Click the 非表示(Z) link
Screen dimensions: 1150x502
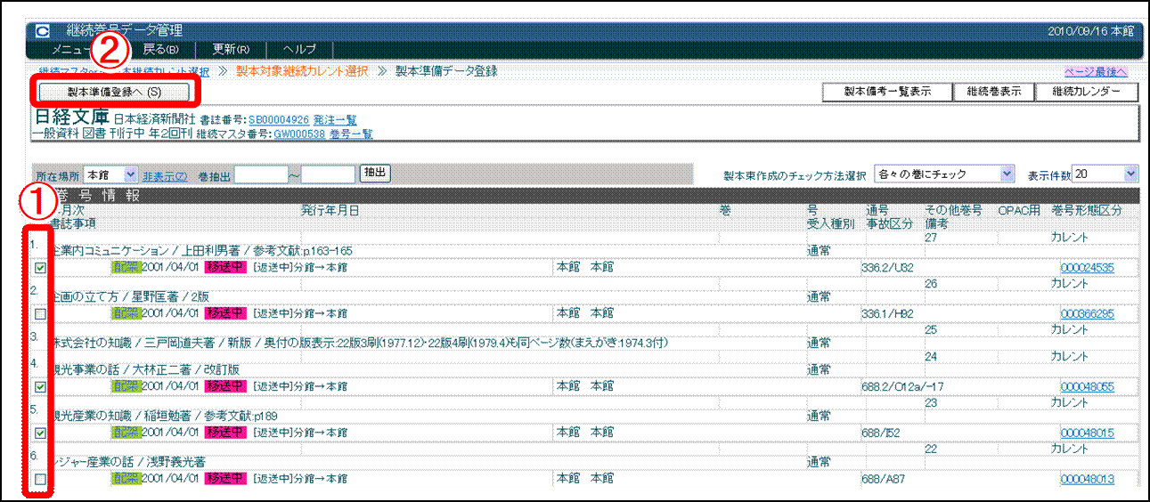click(x=165, y=175)
